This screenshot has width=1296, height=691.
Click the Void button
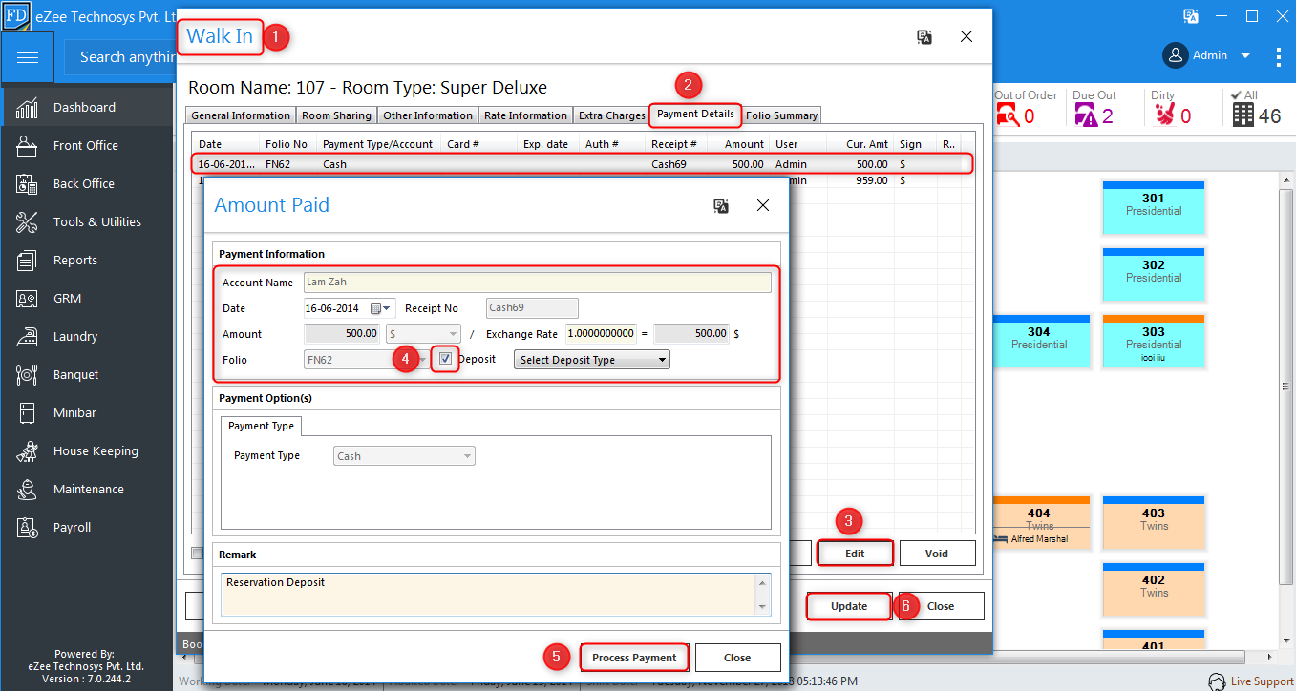(937, 554)
